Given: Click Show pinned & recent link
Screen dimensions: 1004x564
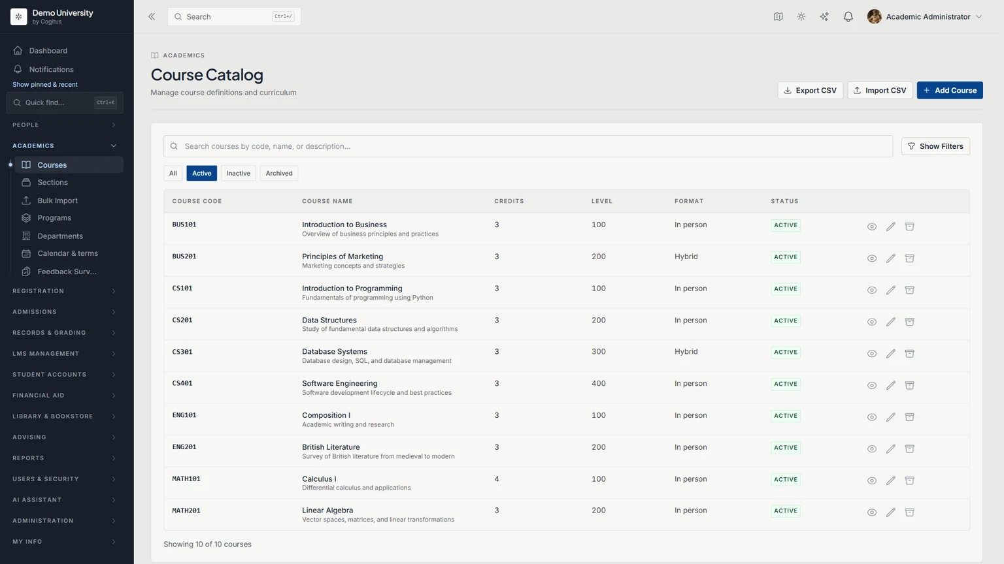Looking at the screenshot, I should pos(45,85).
